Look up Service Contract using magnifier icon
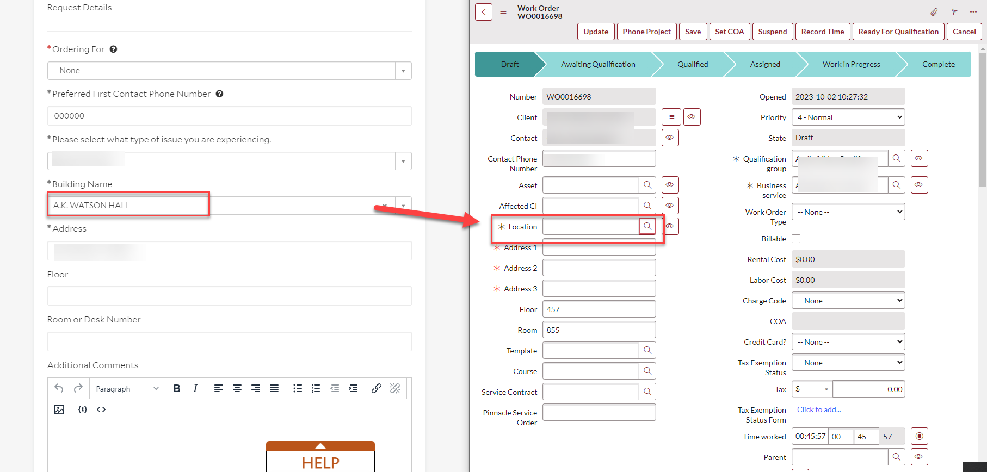Viewport: 987px width, 472px height. (647, 392)
